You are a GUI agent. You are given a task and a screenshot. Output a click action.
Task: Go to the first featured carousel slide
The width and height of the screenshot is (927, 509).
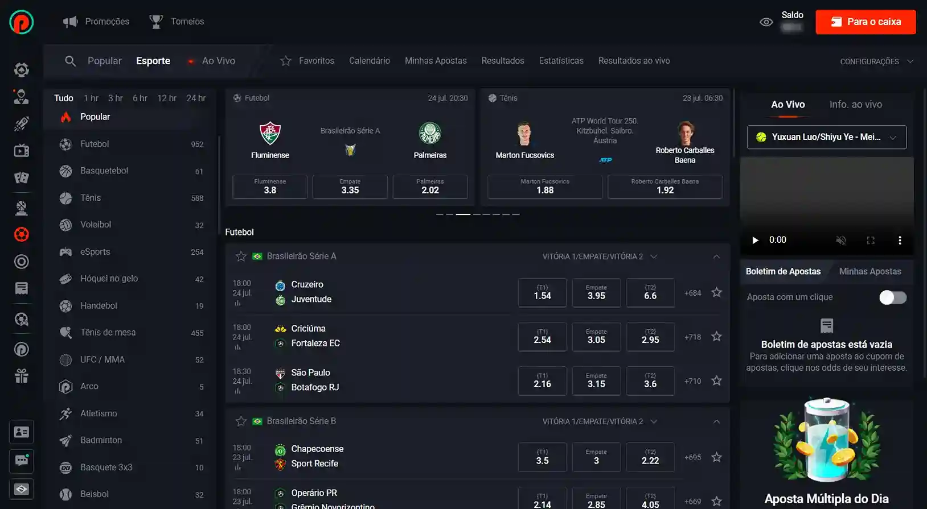tap(439, 214)
